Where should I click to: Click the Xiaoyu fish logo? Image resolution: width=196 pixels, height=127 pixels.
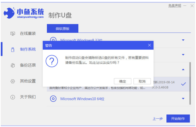point(10,13)
